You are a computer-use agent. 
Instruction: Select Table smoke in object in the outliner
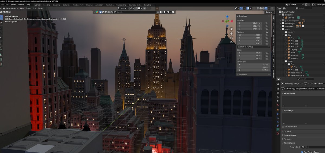coord(296,73)
